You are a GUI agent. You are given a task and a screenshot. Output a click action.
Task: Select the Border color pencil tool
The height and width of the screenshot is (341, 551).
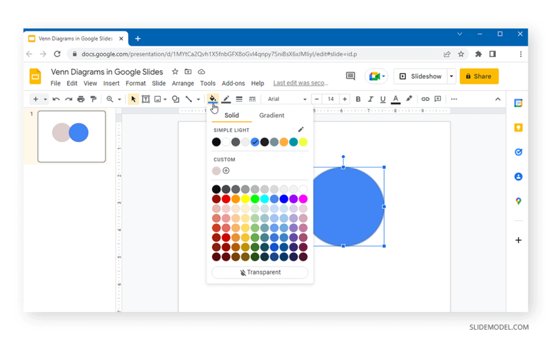[226, 99]
